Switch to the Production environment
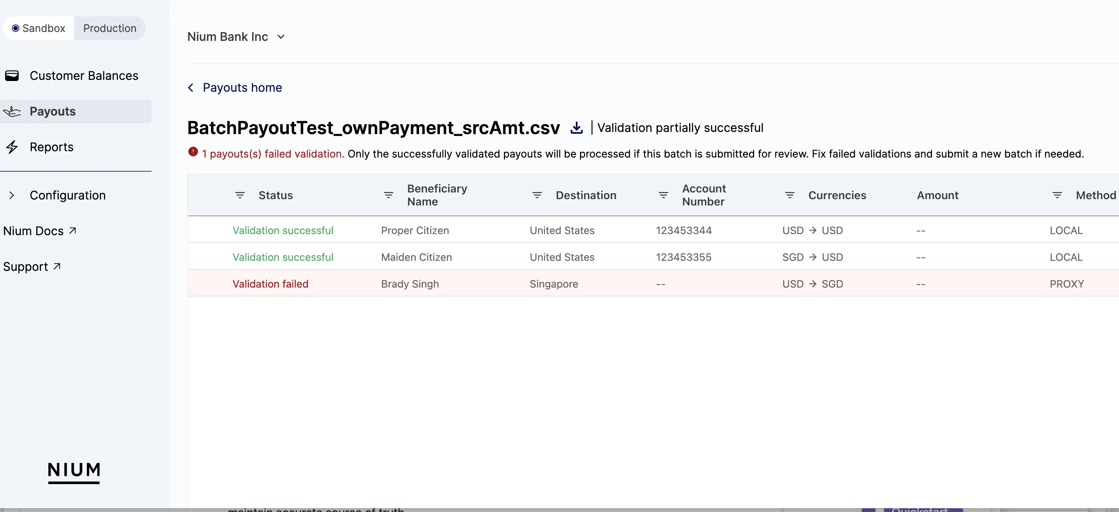Image resolution: width=1119 pixels, height=512 pixels. pos(110,28)
